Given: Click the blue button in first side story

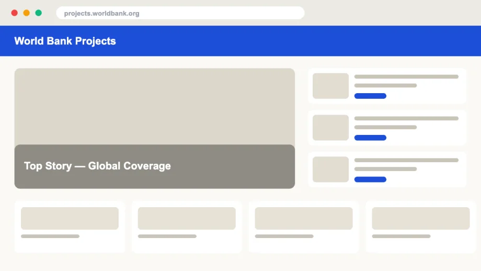Looking at the screenshot, I should click(x=370, y=96).
